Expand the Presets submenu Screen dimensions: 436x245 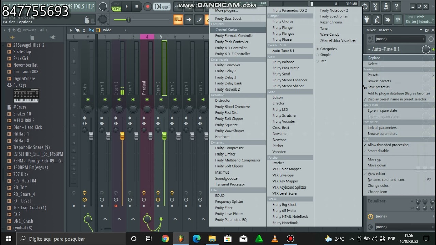(x=399, y=75)
